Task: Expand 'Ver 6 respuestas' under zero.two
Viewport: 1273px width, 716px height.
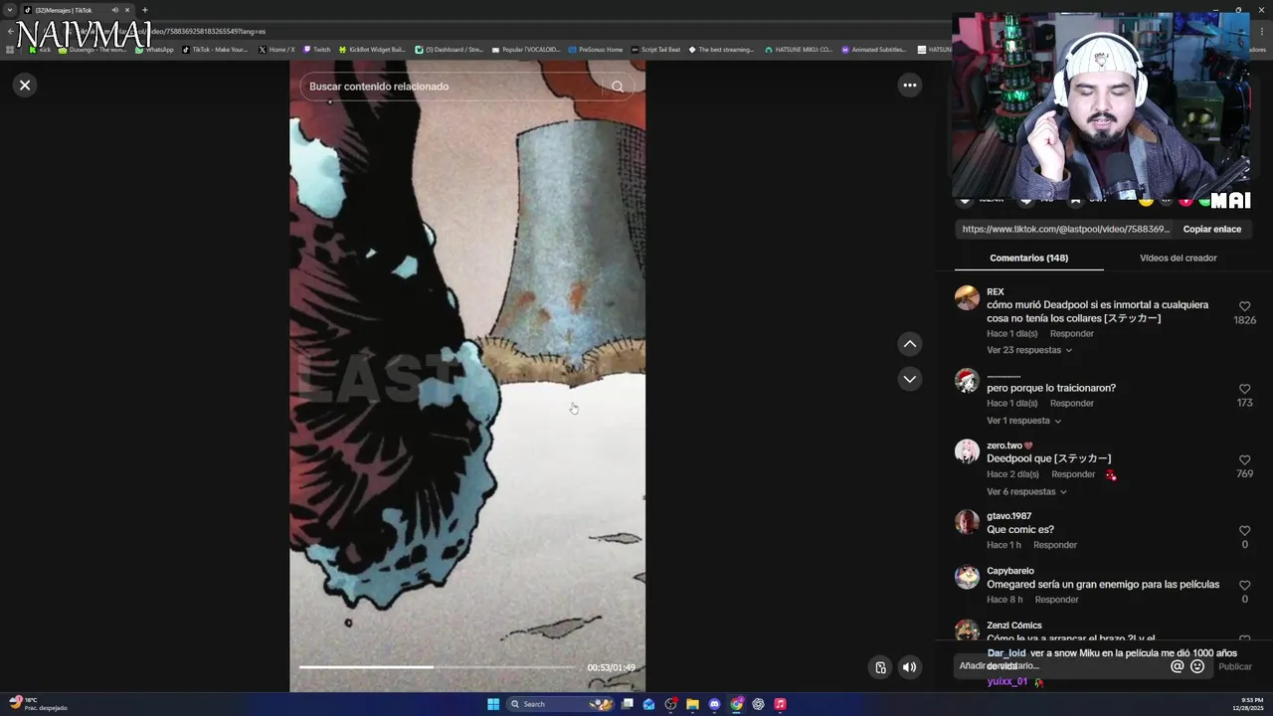Action: [1026, 492]
